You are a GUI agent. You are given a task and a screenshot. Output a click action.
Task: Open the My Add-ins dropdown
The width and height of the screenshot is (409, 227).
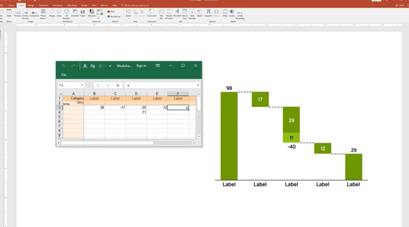[115, 16]
